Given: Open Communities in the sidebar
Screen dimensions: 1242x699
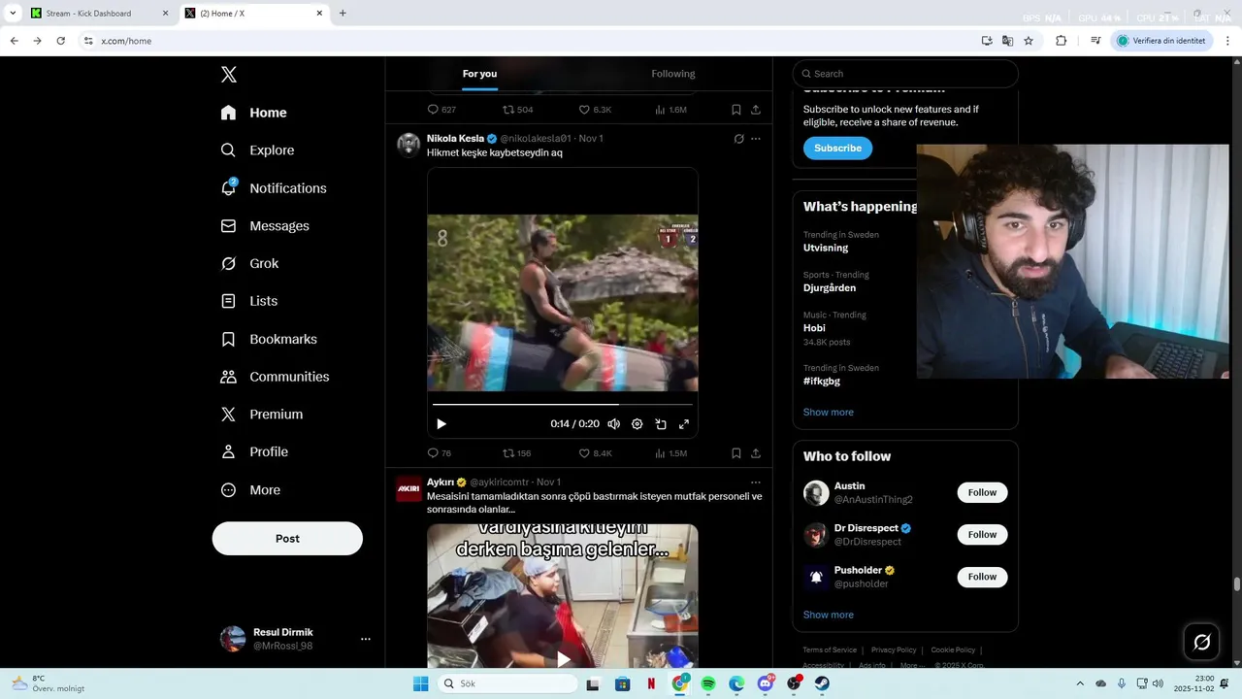Looking at the screenshot, I should pos(275,377).
